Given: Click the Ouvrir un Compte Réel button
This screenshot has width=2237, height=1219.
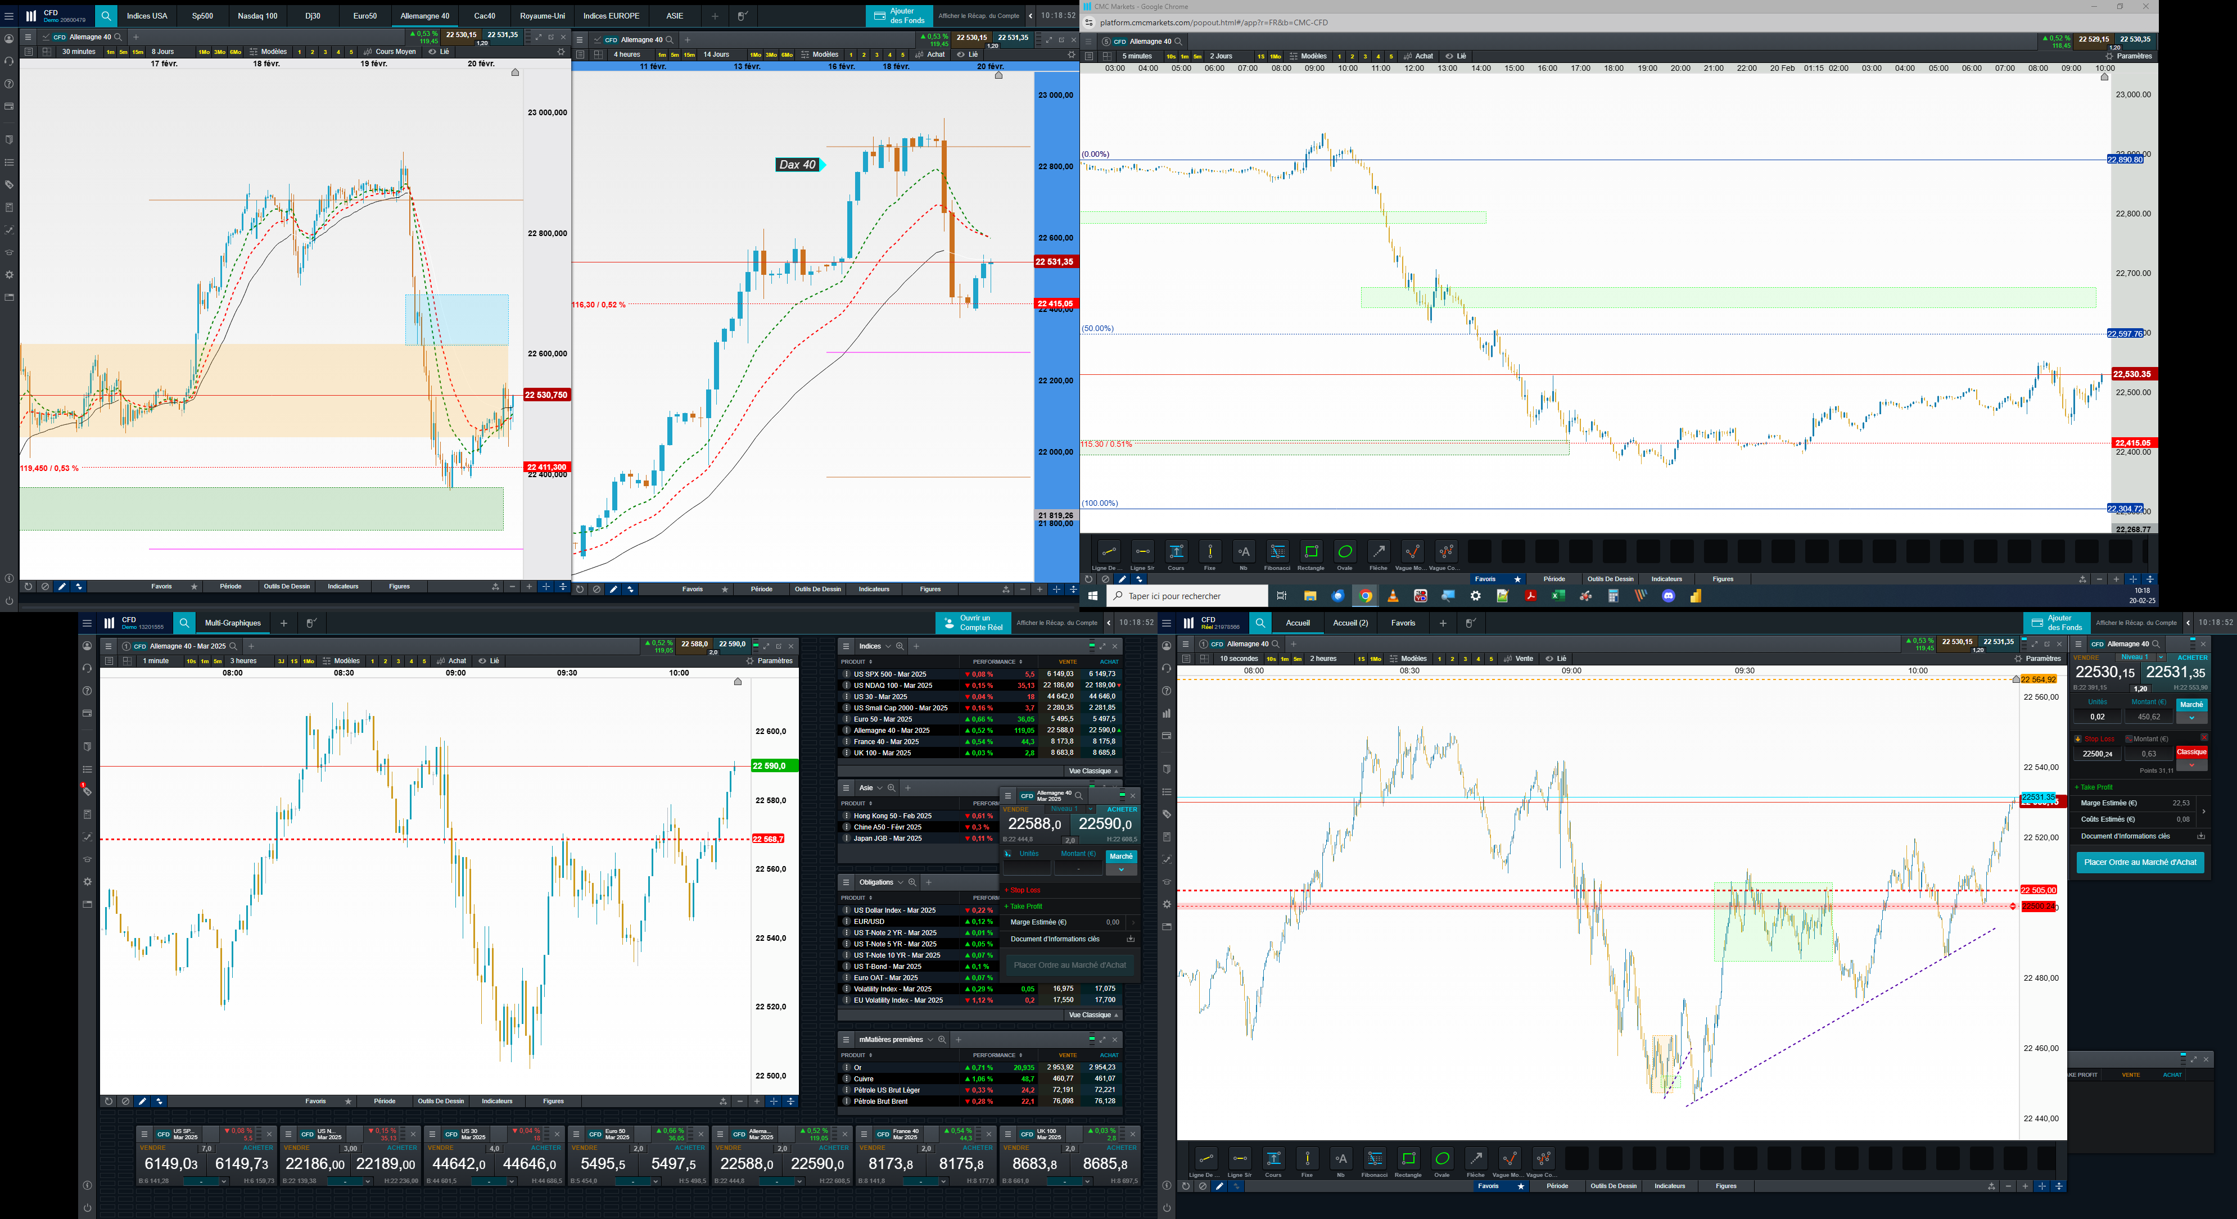Looking at the screenshot, I should tap(973, 623).
